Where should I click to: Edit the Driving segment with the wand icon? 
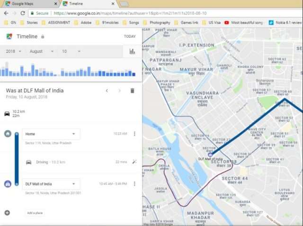coord(134,162)
